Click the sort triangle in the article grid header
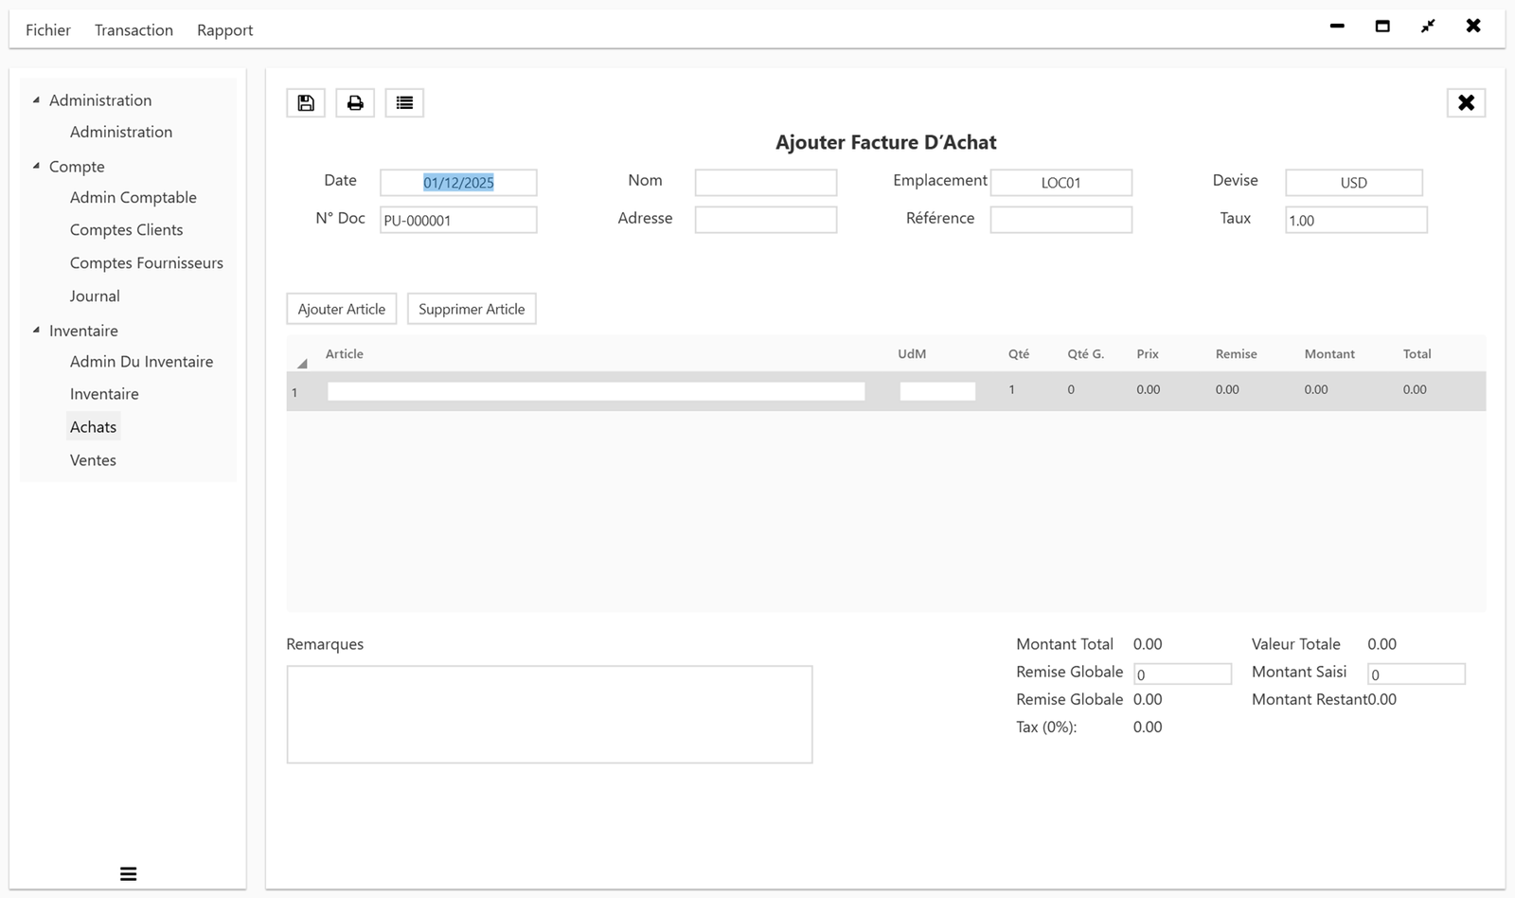The width and height of the screenshot is (1515, 898). [x=301, y=362]
